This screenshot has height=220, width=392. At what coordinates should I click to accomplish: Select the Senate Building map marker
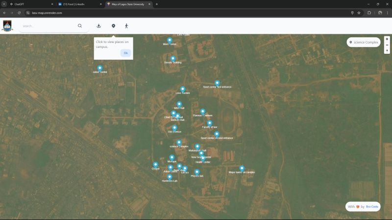(x=172, y=58)
